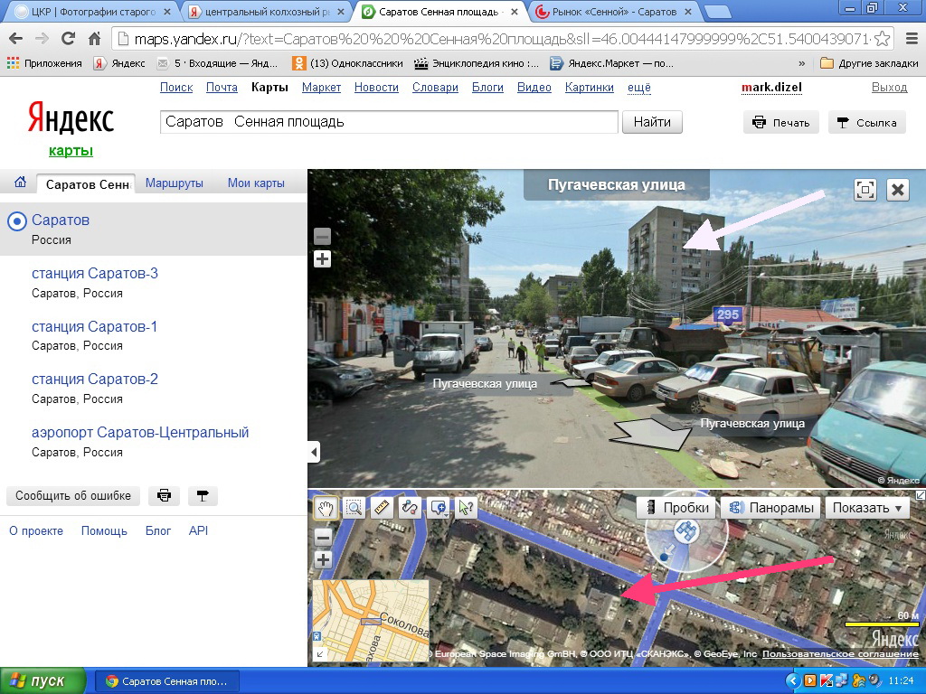926x694 pixels.
Task: Switch to the центральный колхозный tab
Action: (267, 12)
